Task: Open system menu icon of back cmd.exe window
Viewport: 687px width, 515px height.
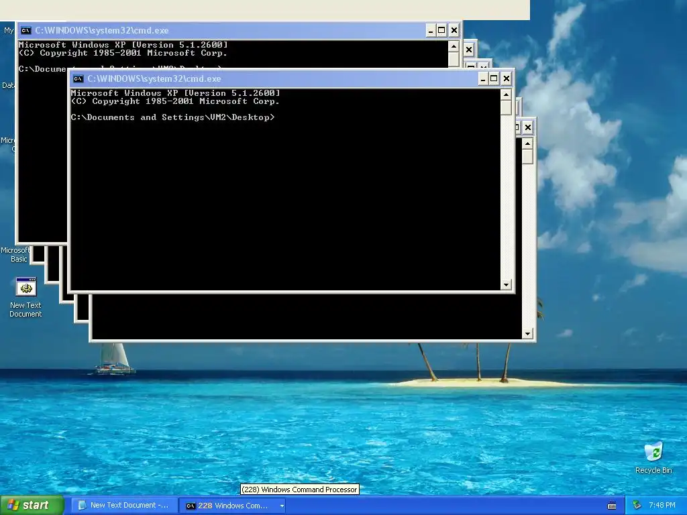Action: [26, 31]
